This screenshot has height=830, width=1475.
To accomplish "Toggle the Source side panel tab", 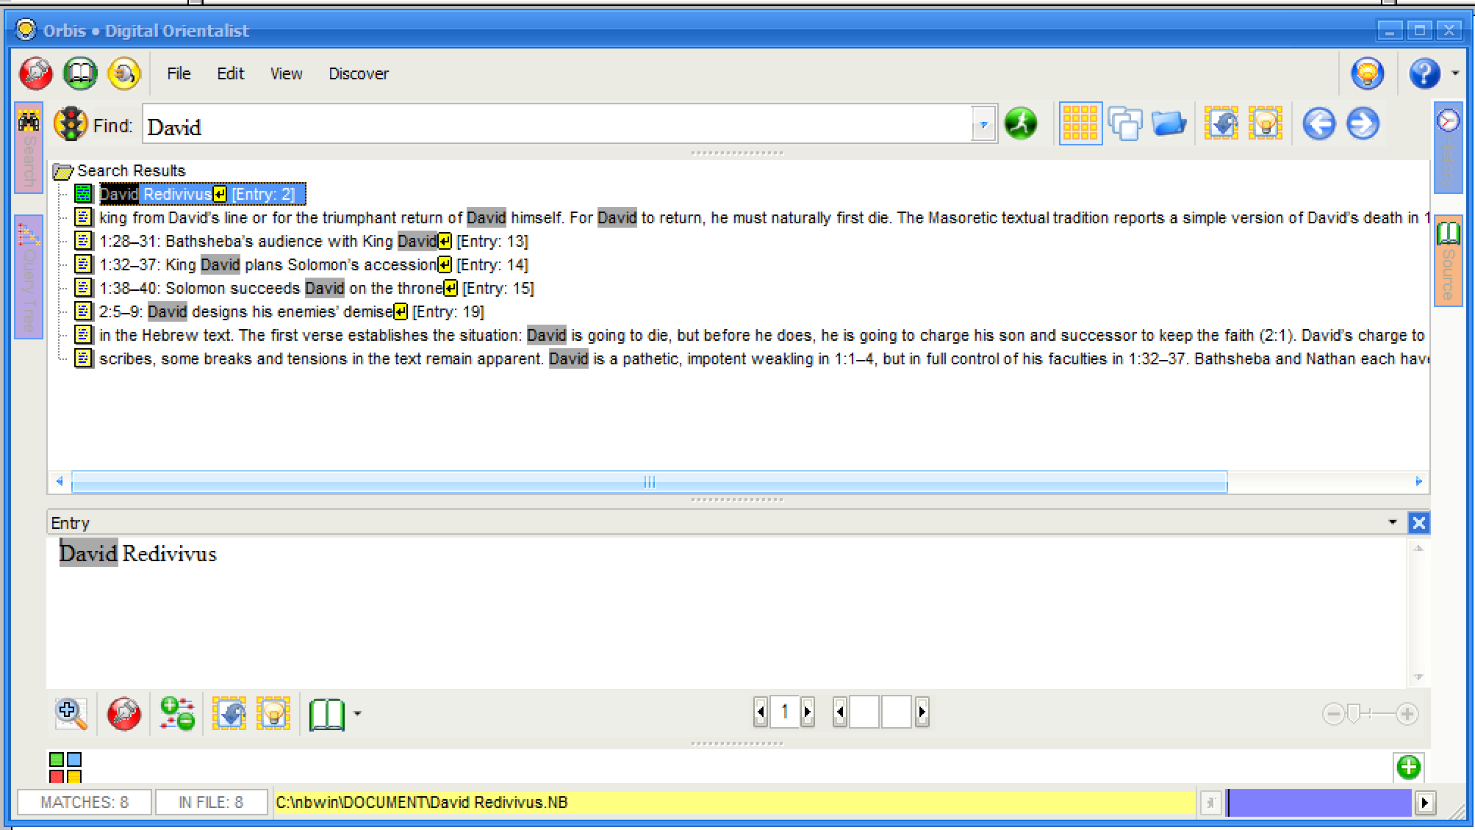I will coord(1448,262).
